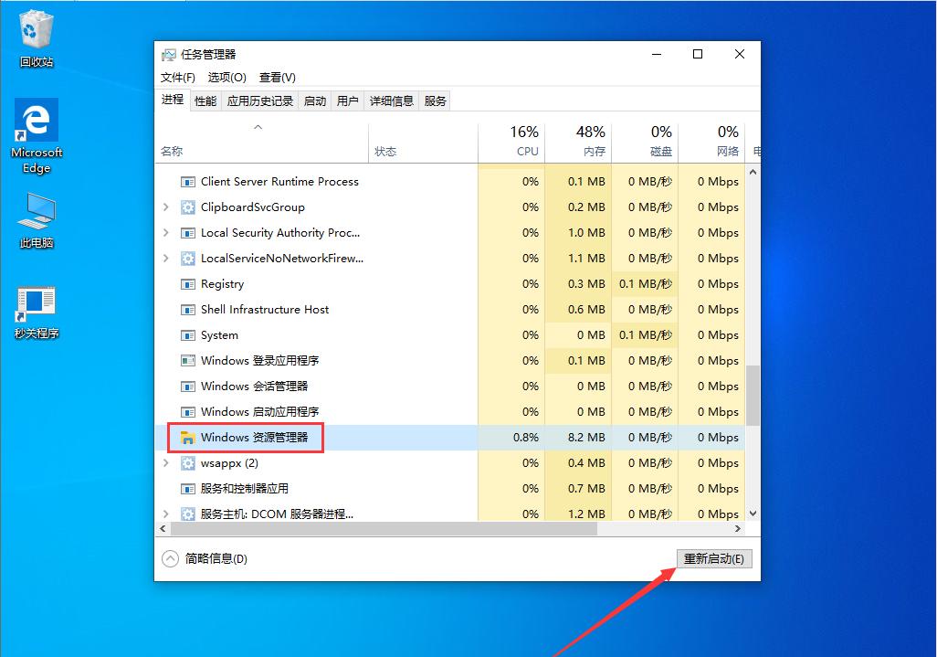
Task: Click Windows 启动应用程序 icon
Action: click(187, 412)
